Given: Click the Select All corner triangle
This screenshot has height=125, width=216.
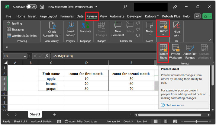Looking at the screenshot, I should coord(5,63).
